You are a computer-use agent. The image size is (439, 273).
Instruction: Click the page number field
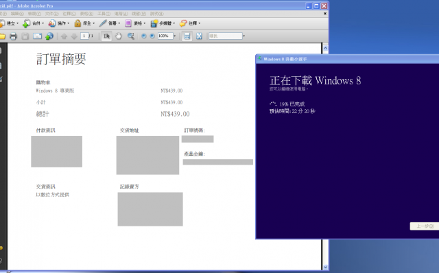point(84,36)
